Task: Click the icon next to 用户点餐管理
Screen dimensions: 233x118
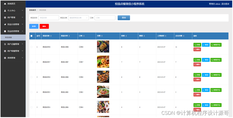Action: (x=5, y=44)
